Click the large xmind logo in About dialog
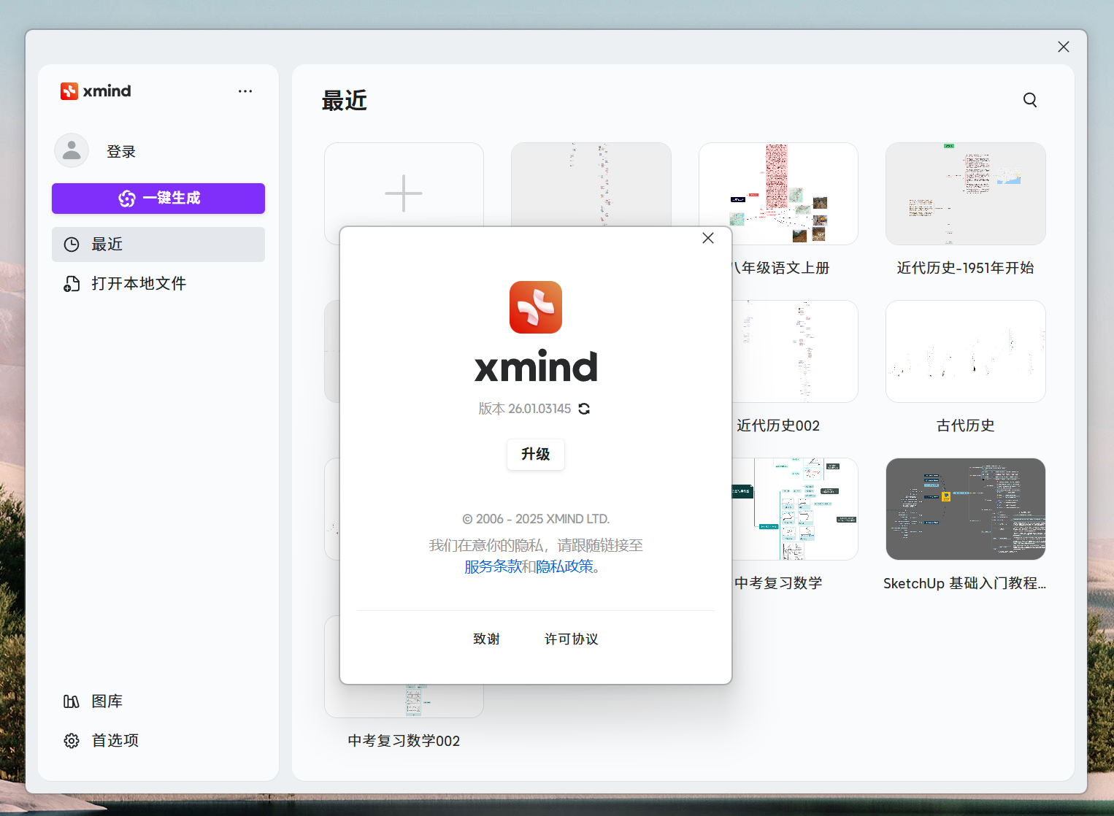1114x816 pixels. click(536, 307)
